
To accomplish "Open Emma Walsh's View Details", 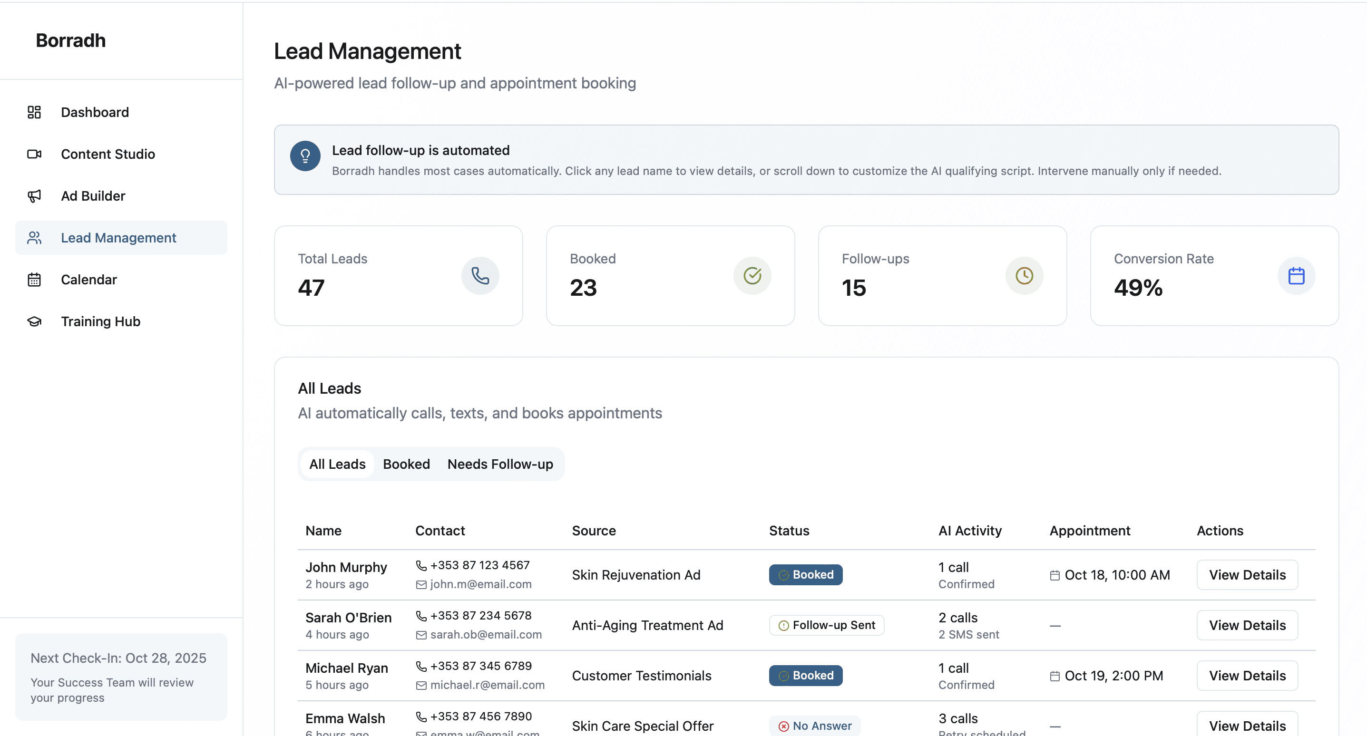I will point(1247,726).
